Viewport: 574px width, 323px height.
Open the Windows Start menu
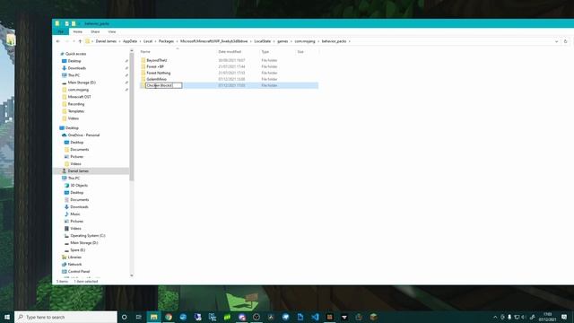[7, 317]
